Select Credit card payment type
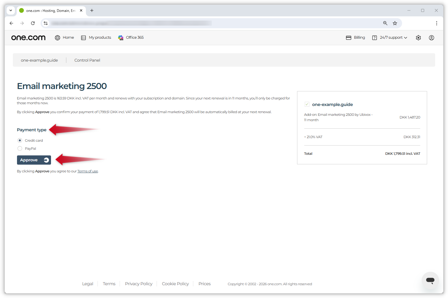 pos(20,141)
